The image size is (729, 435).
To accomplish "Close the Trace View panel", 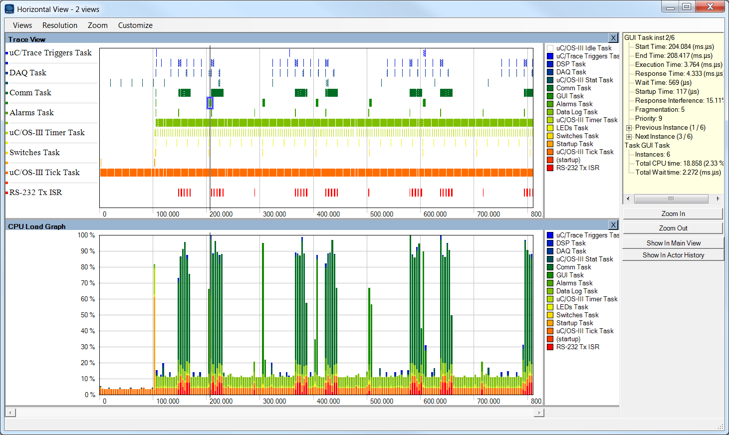I will pyautogui.click(x=613, y=38).
